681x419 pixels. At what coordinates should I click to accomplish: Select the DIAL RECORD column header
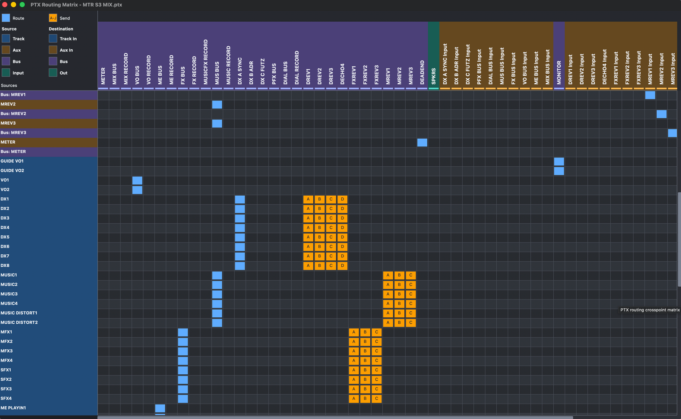point(297,55)
